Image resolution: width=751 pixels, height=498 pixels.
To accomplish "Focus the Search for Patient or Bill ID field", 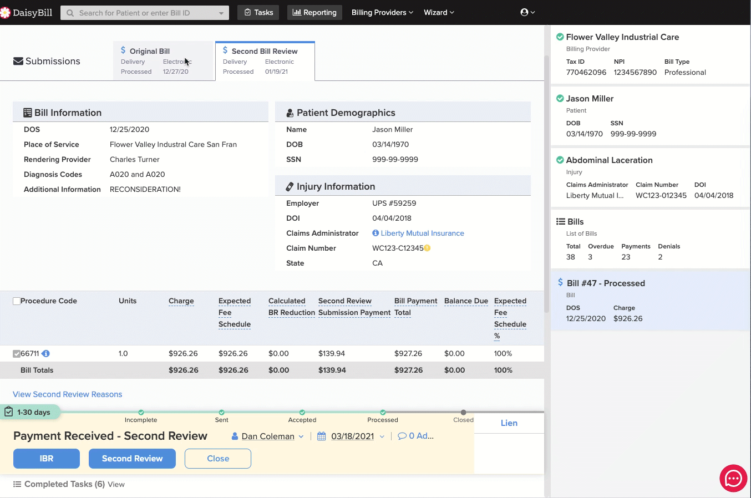I will pyautogui.click(x=145, y=13).
